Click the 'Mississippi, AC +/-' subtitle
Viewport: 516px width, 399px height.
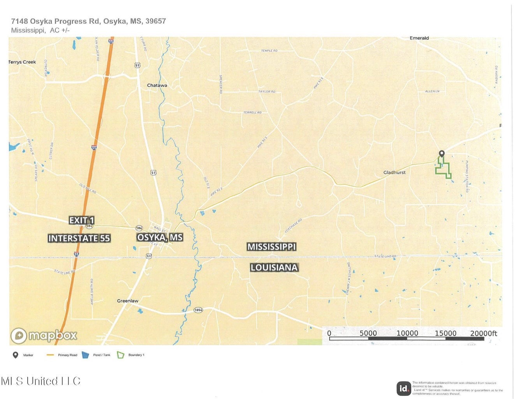click(41, 30)
